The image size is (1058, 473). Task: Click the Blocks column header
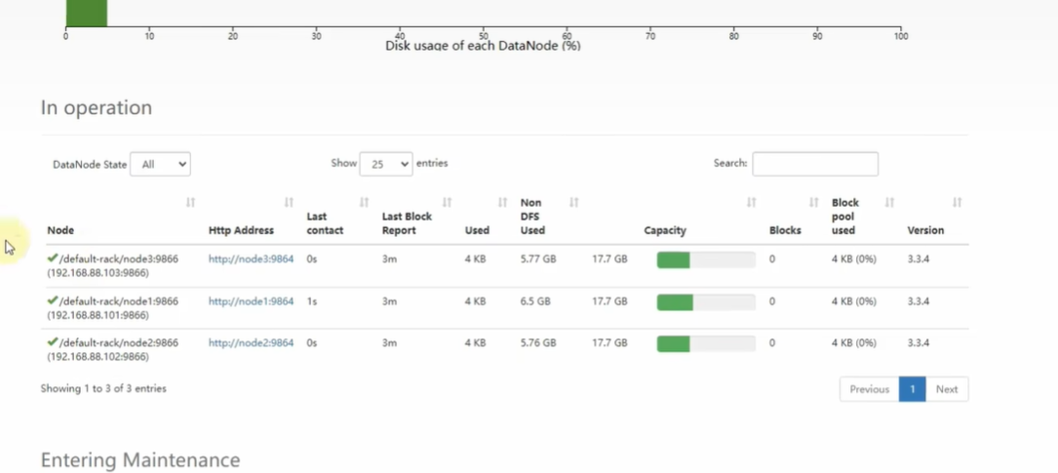[785, 230]
